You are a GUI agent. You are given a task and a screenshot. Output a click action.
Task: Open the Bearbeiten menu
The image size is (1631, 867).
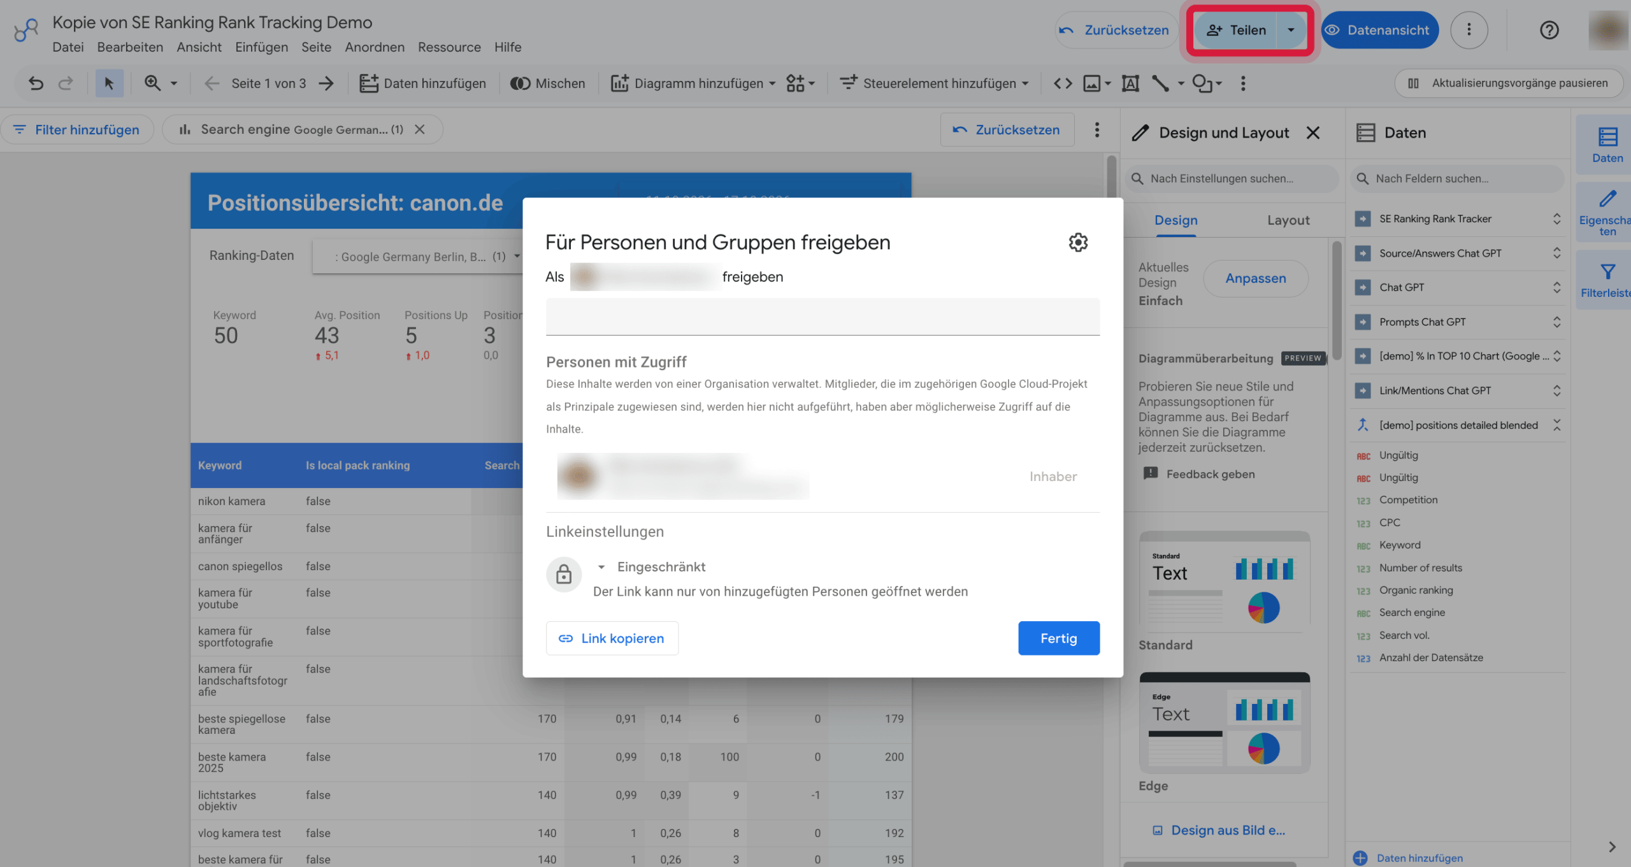[130, 47]
